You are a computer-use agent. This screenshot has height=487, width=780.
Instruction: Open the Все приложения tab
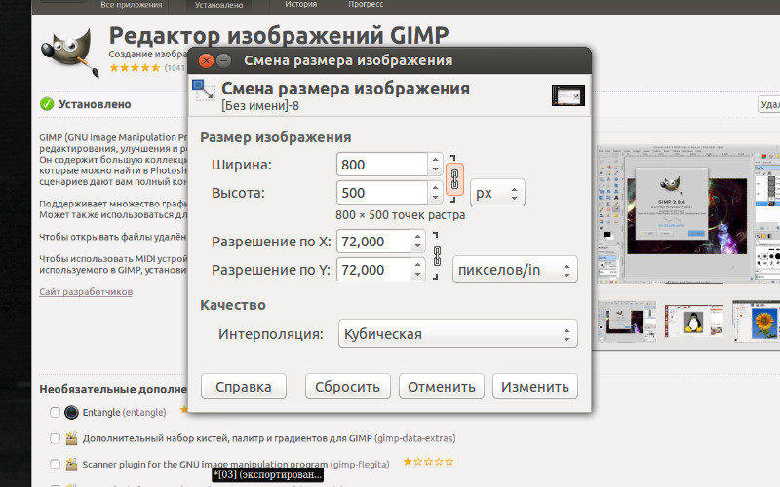132,5
